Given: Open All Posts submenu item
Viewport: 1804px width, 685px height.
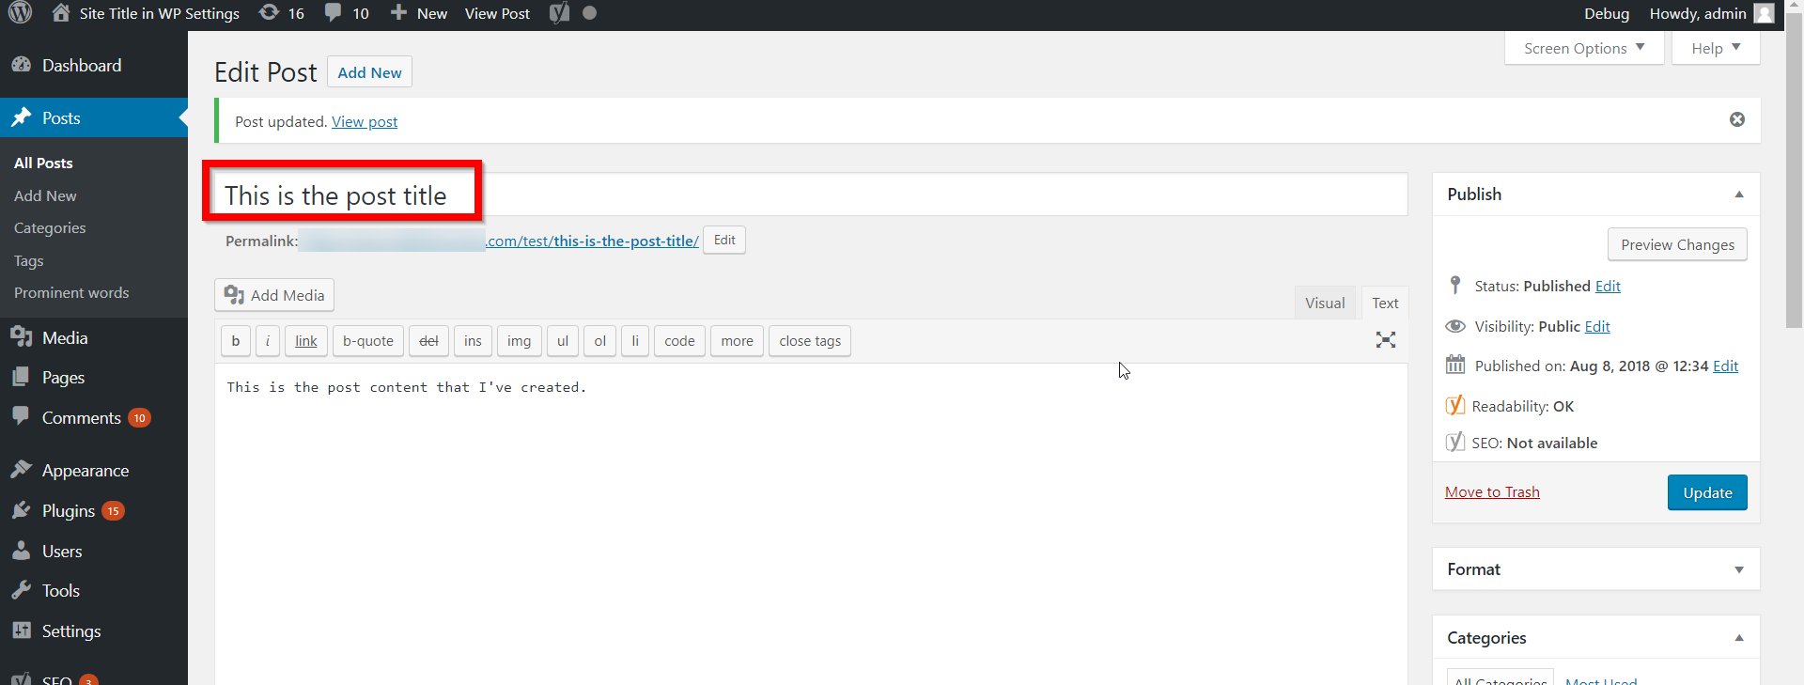Looking at the screenshot, I should click(43, 163).
